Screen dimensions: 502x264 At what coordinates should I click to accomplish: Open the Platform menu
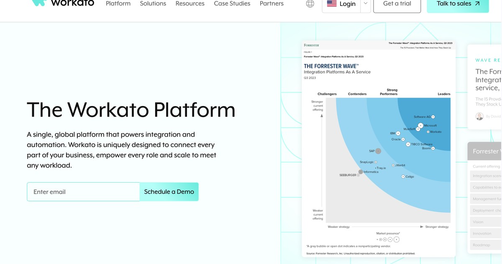[x=118, y=3]
